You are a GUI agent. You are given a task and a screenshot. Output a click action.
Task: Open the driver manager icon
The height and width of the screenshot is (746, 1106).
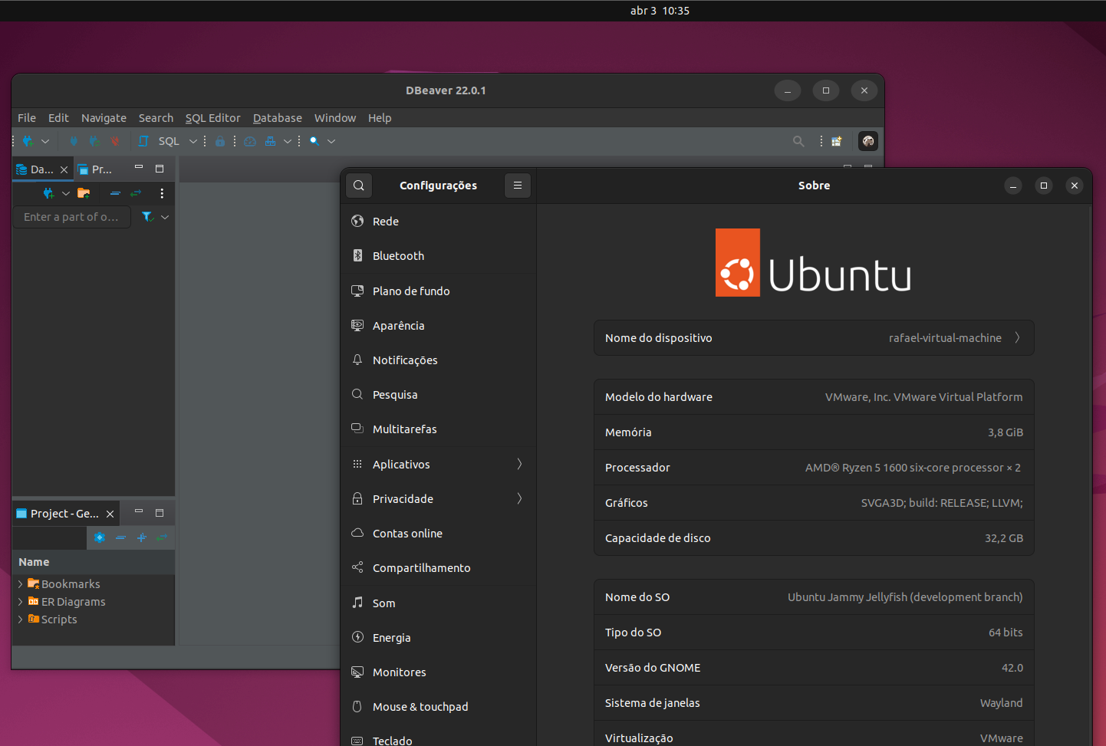[271, 142]
